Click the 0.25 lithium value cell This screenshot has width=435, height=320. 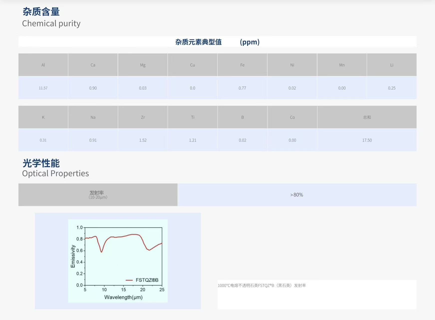pyautogui.click(x=392, y=88)
